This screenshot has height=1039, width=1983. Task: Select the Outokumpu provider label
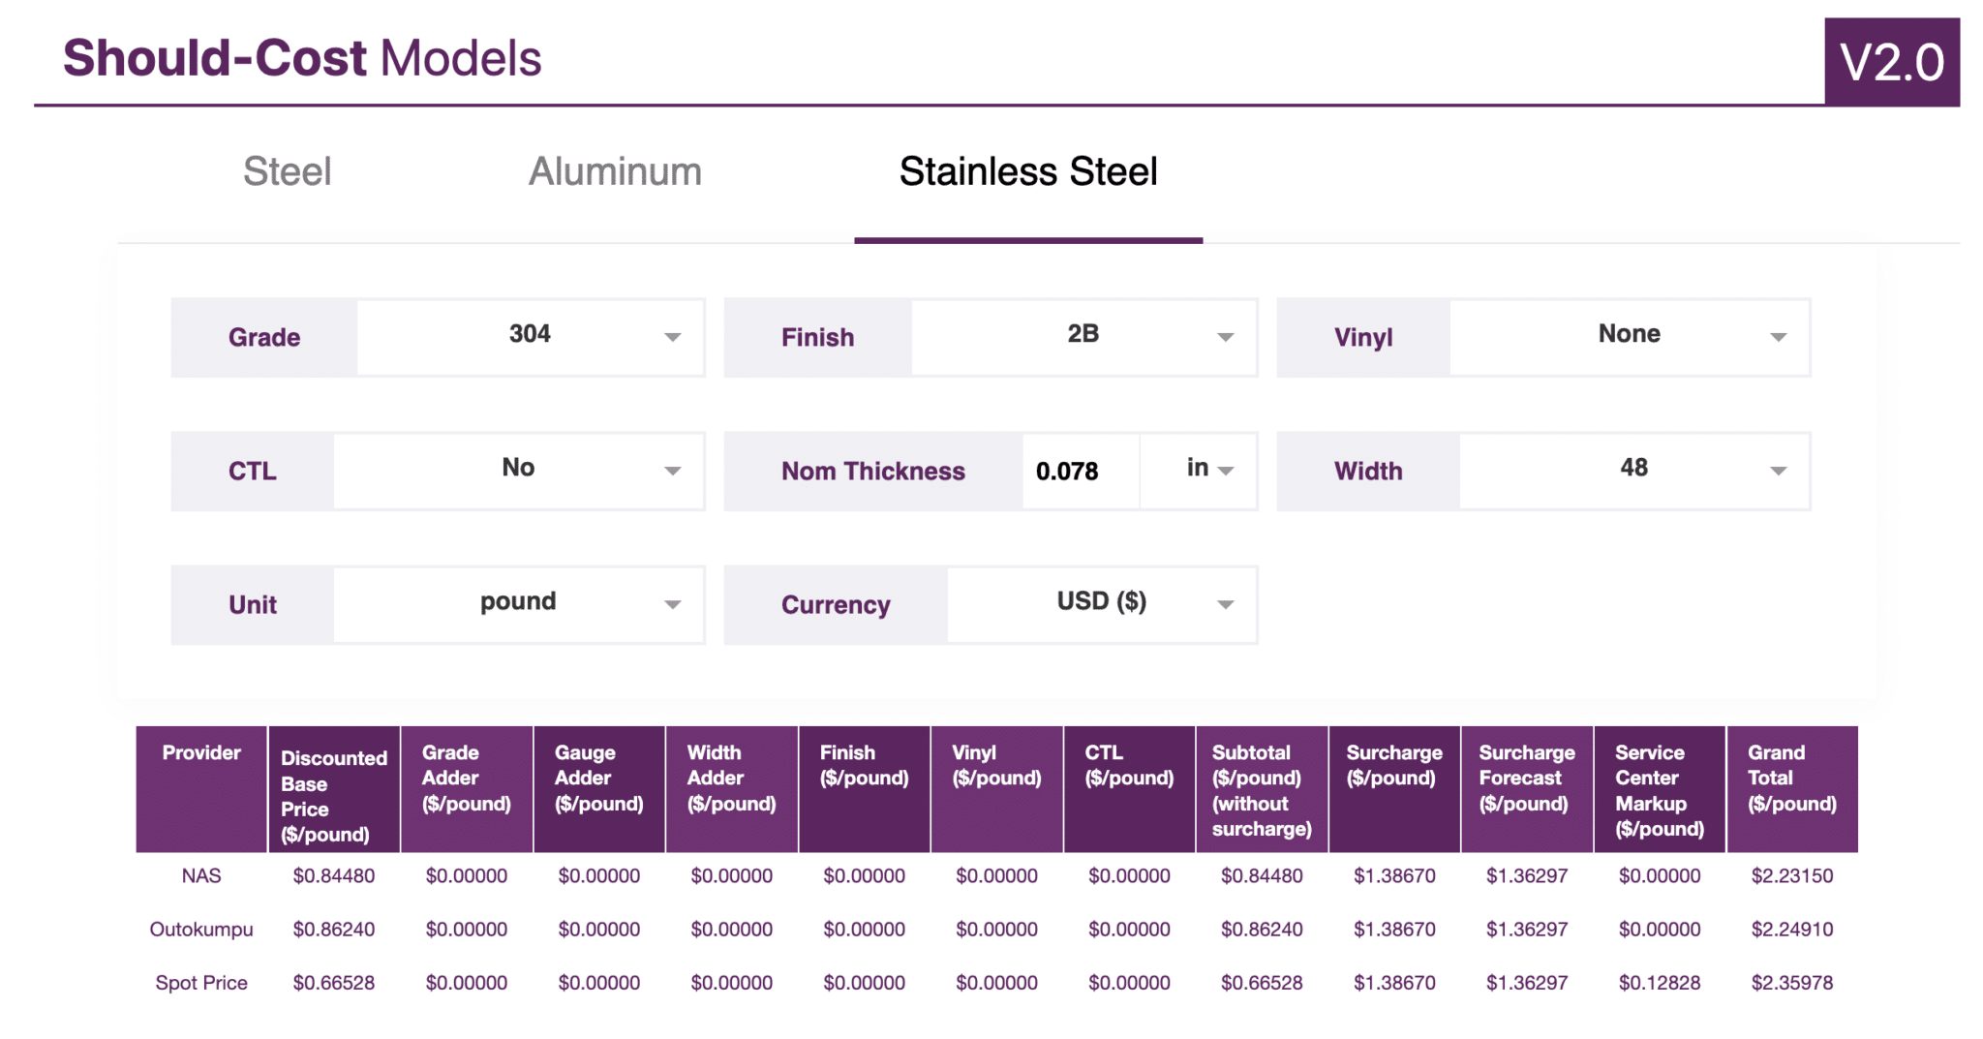coord(201,929)
